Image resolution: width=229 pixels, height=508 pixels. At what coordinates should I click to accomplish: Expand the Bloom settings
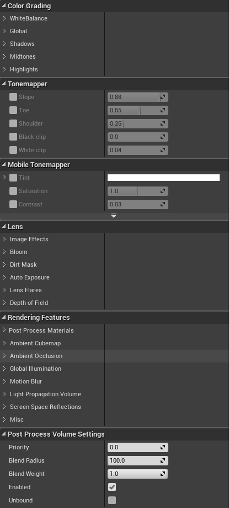(x=4, y=252)
